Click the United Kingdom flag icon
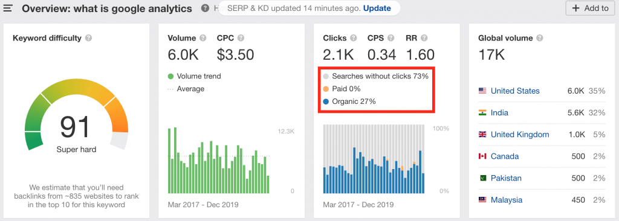 tap(482, 135)
